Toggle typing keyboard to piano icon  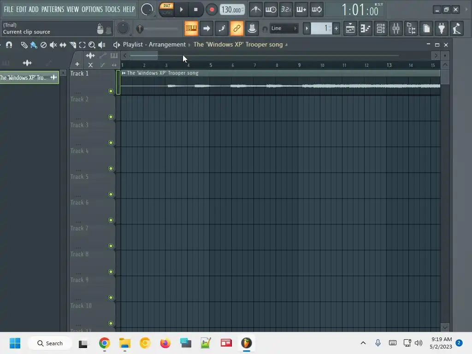tap(191, 28)
